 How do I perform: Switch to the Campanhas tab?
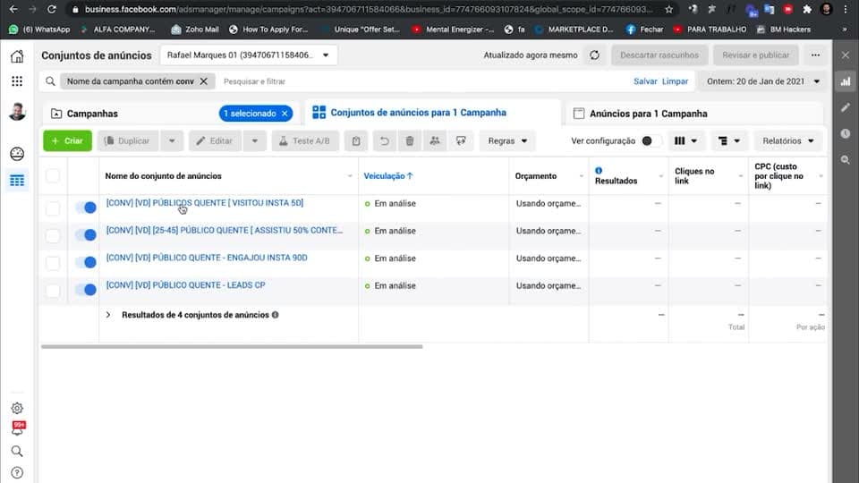pyautogui.click(x=92, y=114)
